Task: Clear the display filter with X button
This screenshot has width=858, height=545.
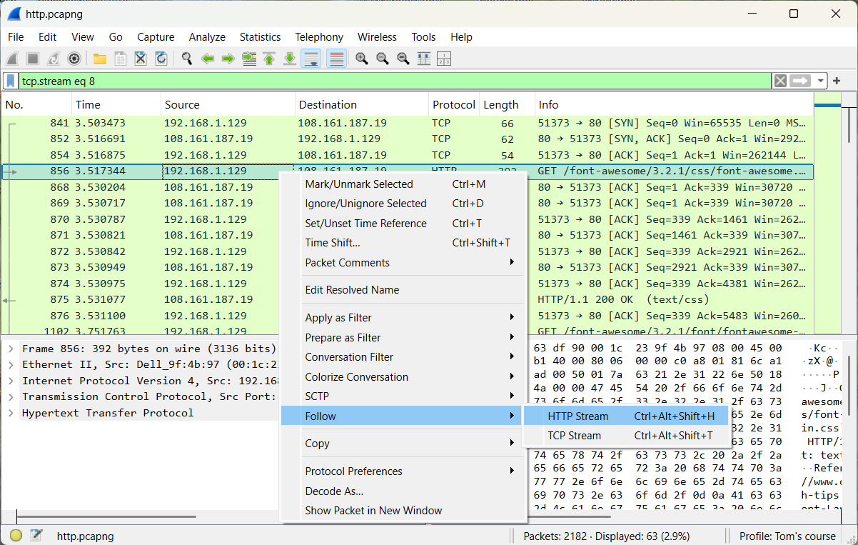Action: point(780,81)
